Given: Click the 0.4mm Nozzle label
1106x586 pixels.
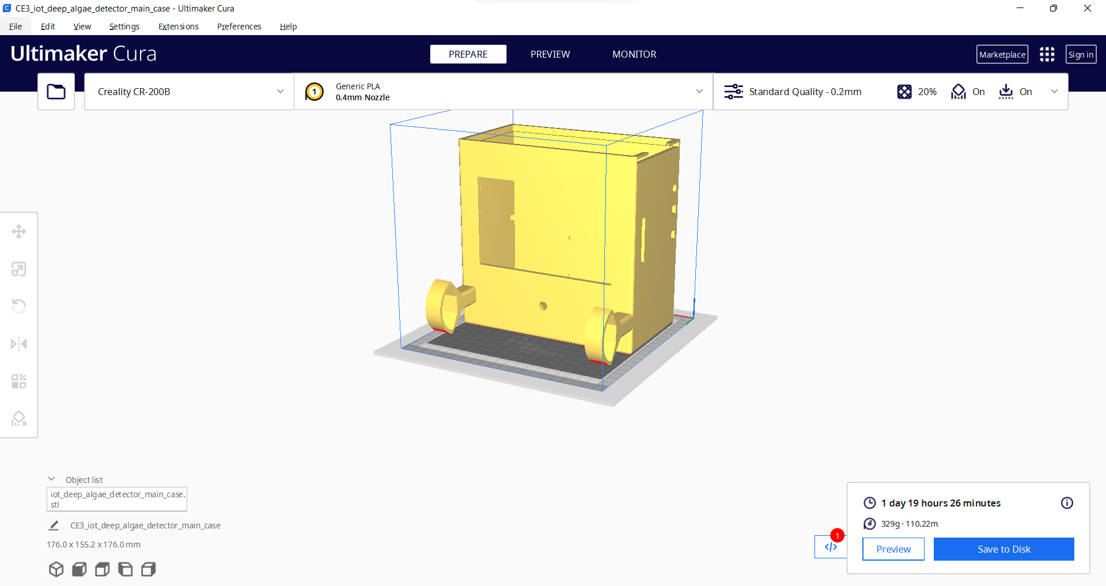Looking at the screenshot, I should [363, 97].
